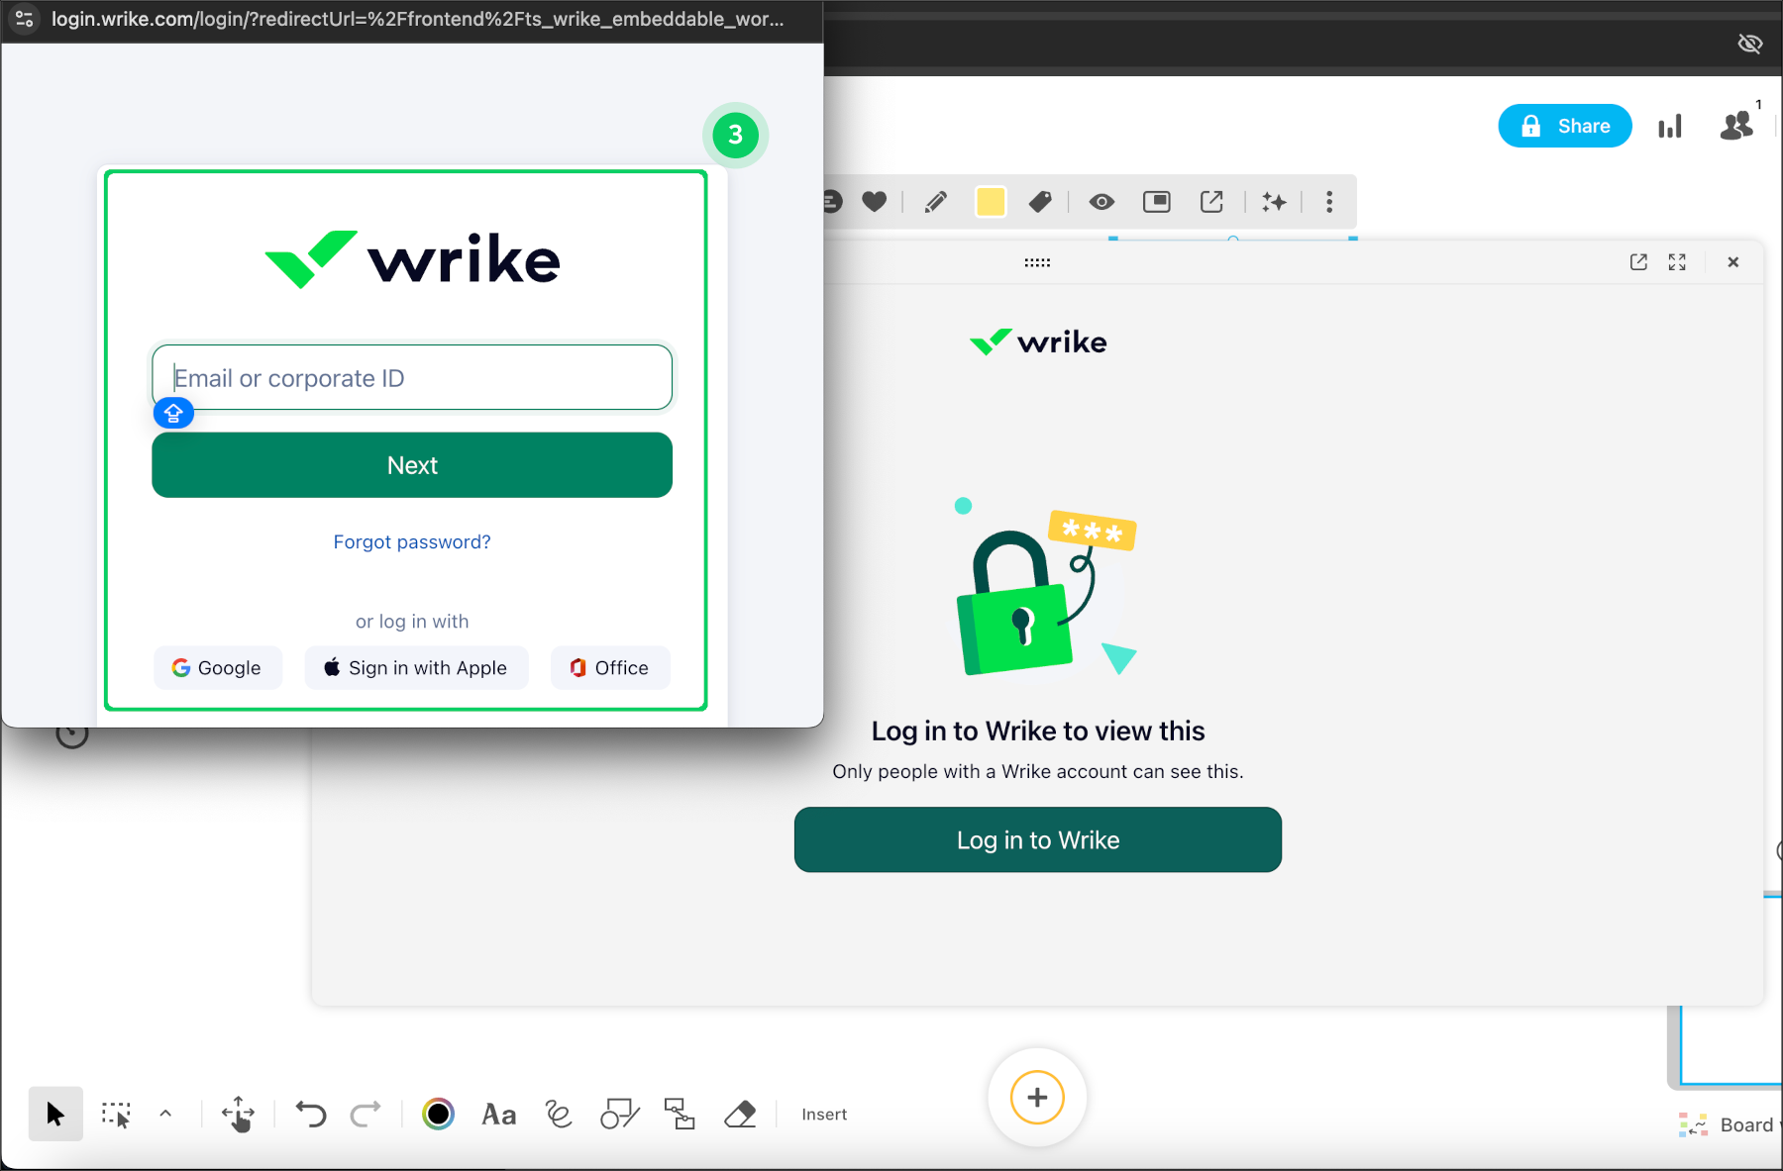
Task: Toggle the eye visibility icon in toolbar
Action: (x=1101, y=202)
